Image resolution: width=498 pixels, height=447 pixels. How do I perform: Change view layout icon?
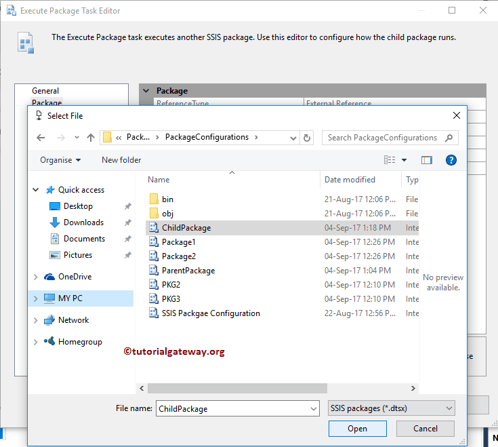pyautogui.click(x=390, y=160)
